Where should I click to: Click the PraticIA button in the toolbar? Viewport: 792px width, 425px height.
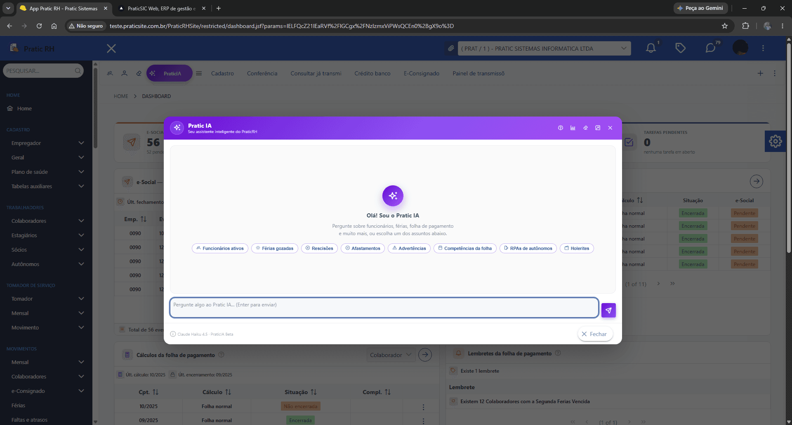coord(169,73)
